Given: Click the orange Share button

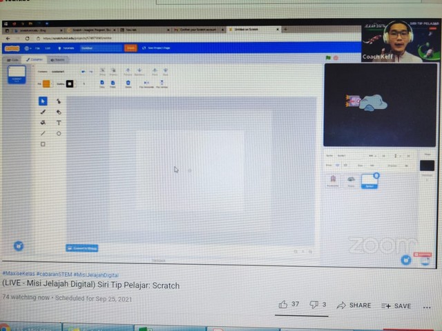Looking at the screenshot, I should [131, 48].
